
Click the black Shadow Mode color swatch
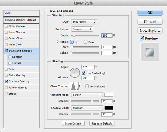[x=109, y=108]
